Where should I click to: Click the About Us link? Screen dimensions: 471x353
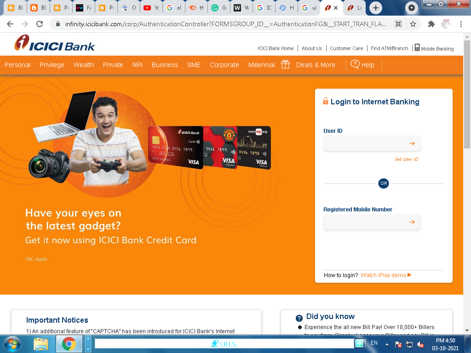[x=312, y=48]
